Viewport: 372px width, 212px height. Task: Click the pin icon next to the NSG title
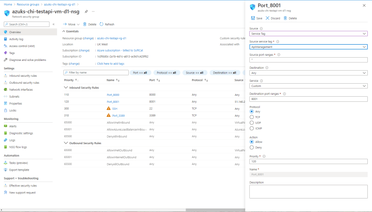click(x=86, y=11)
